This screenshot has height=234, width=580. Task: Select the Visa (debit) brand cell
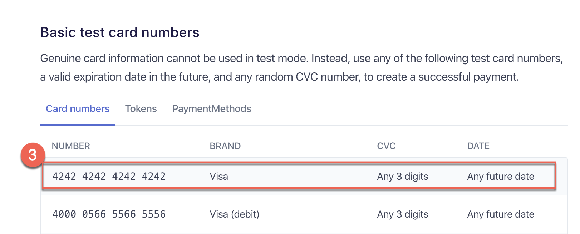click(235, 214)
